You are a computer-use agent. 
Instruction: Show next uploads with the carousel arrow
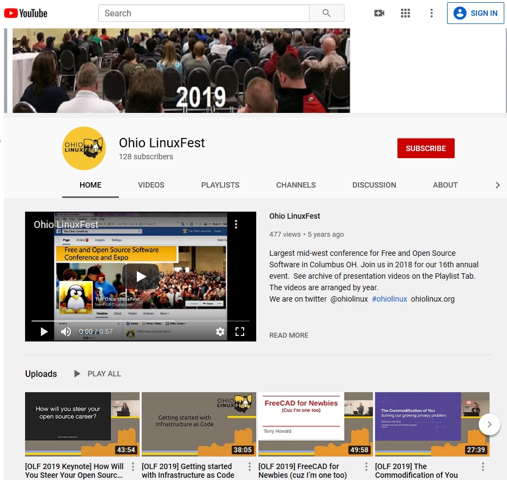(489, 424)
